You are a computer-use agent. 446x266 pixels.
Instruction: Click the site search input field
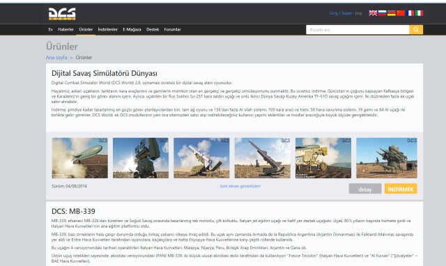[357, 29]
